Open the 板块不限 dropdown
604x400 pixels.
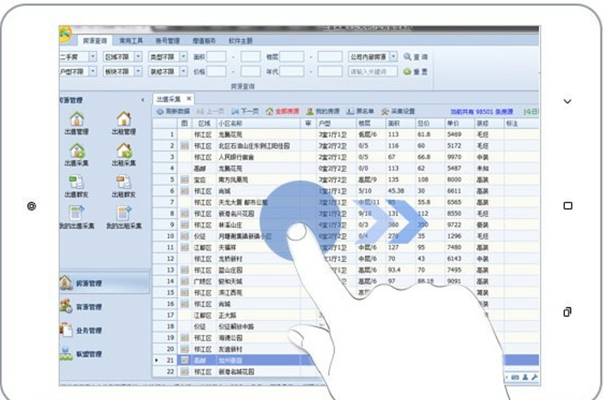(138, 72)
